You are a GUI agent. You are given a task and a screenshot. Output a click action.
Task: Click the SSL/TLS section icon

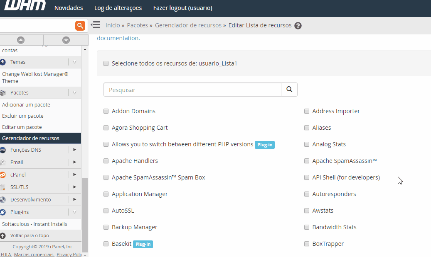tap(3, 187)
